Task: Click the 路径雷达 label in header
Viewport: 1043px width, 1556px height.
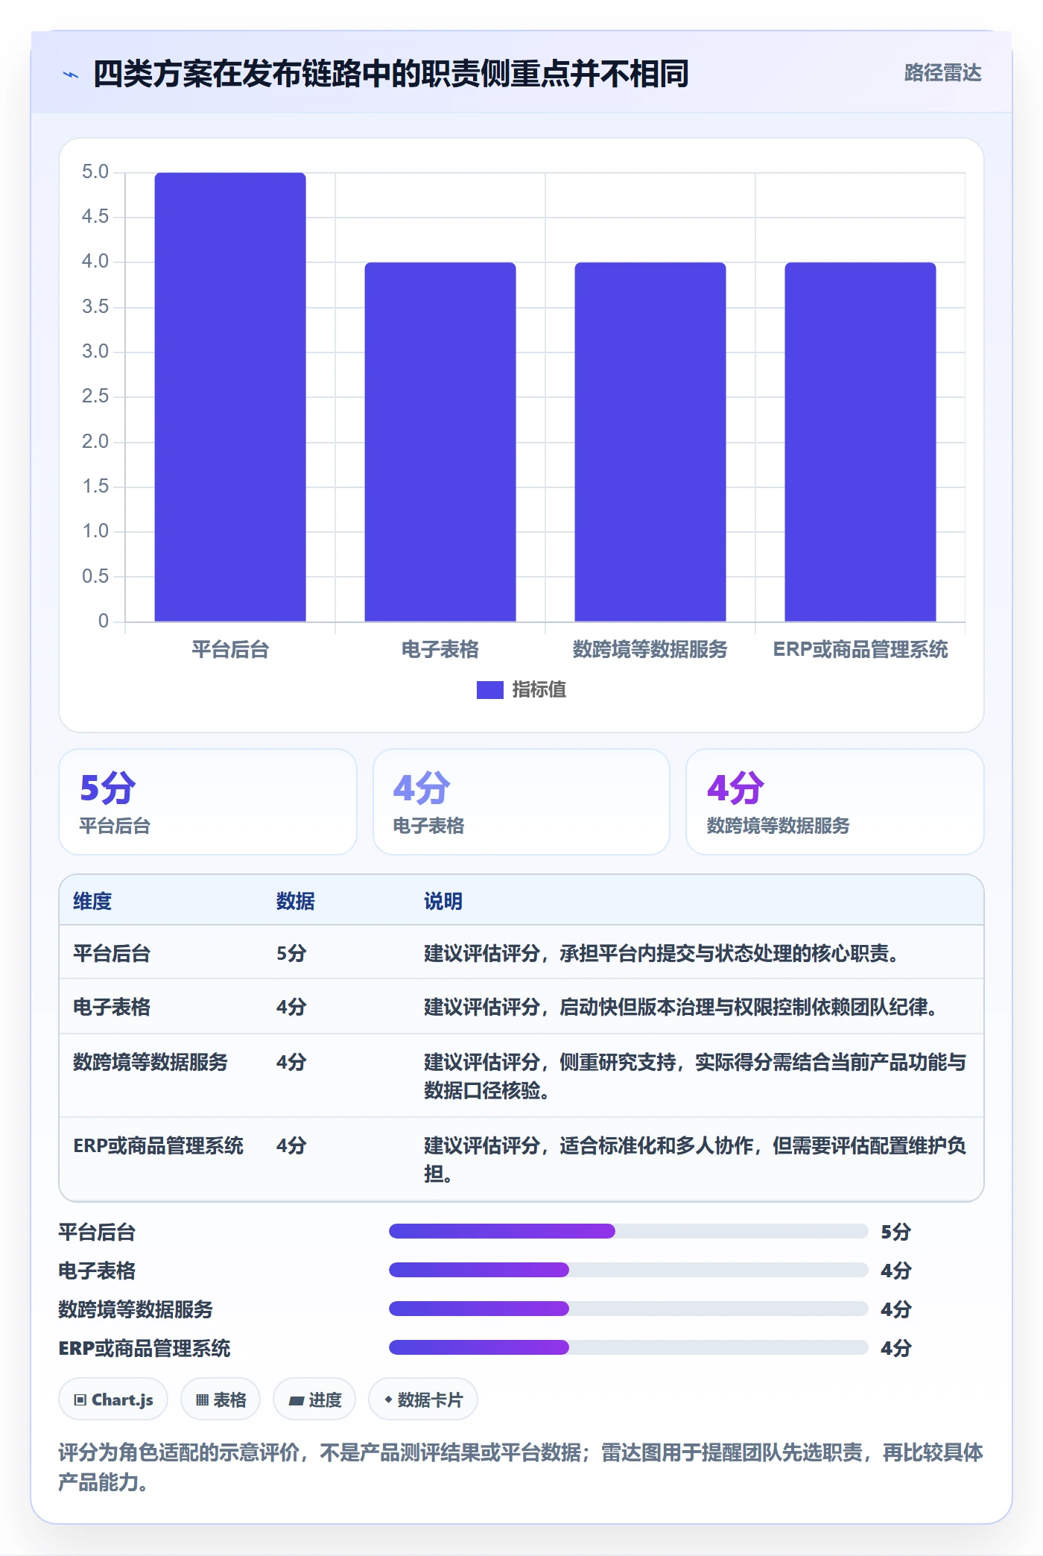Action: pos(942,73)
